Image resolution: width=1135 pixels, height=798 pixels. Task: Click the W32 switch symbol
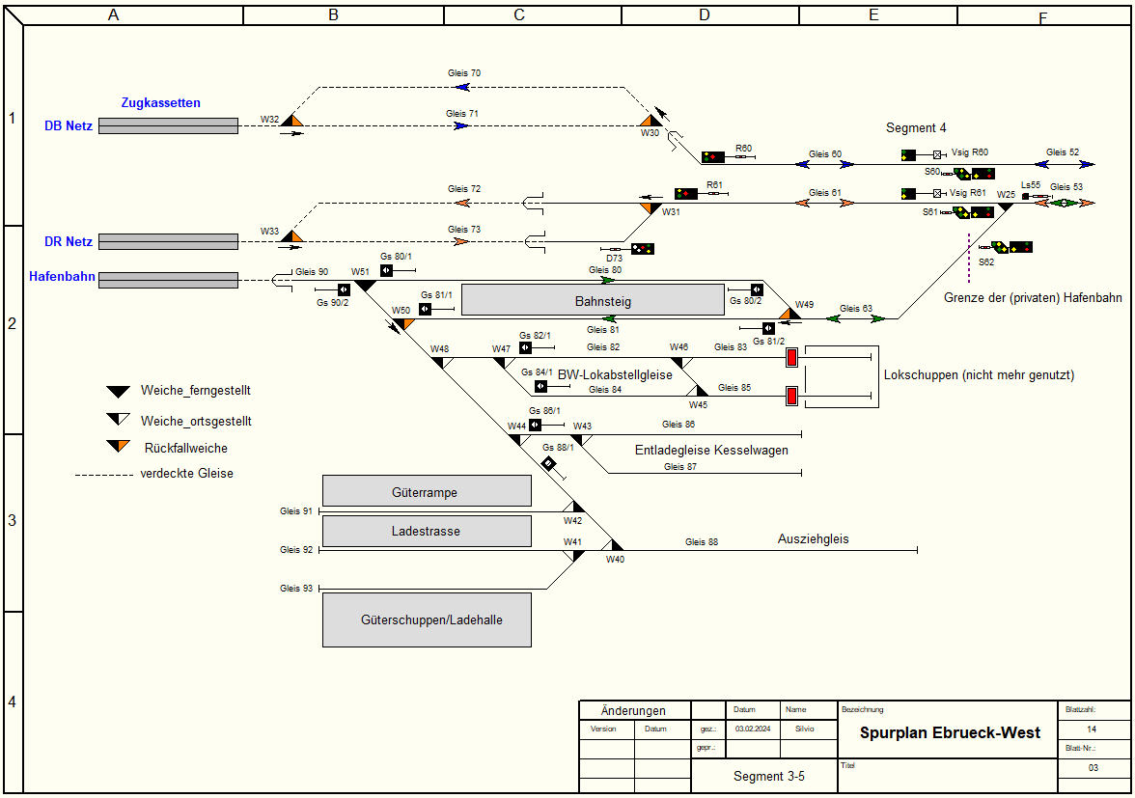pos(292,119)
